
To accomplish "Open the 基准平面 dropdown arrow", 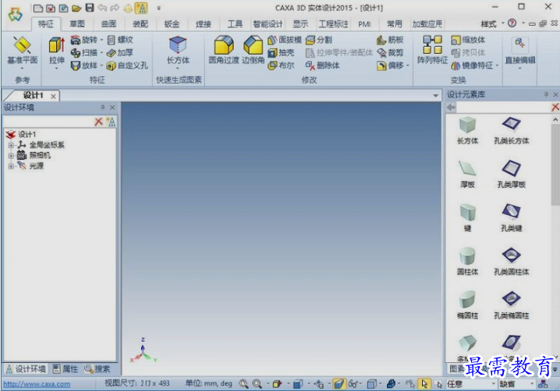I will [x=22, y=69].
